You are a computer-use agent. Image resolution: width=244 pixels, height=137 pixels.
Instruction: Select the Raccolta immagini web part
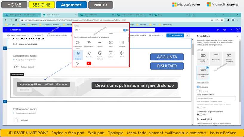click(100, 53)
